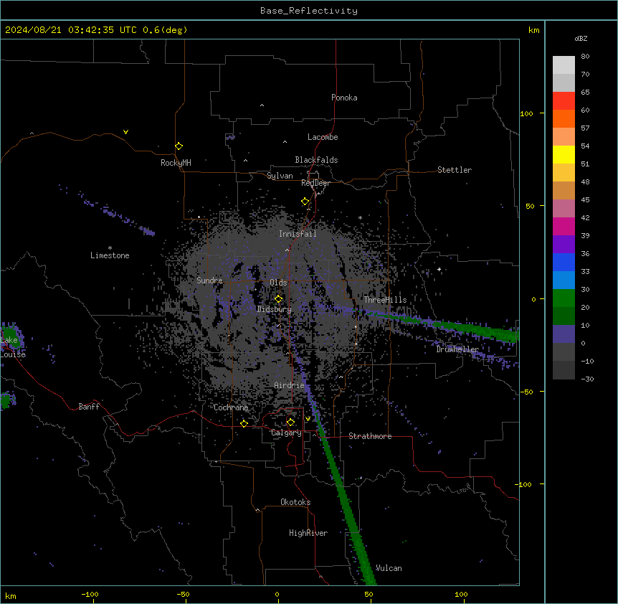Select the yellow diamond between Olds and Didsbury
The height and width of the screenshot is (604, 618).
coord(279,299)
